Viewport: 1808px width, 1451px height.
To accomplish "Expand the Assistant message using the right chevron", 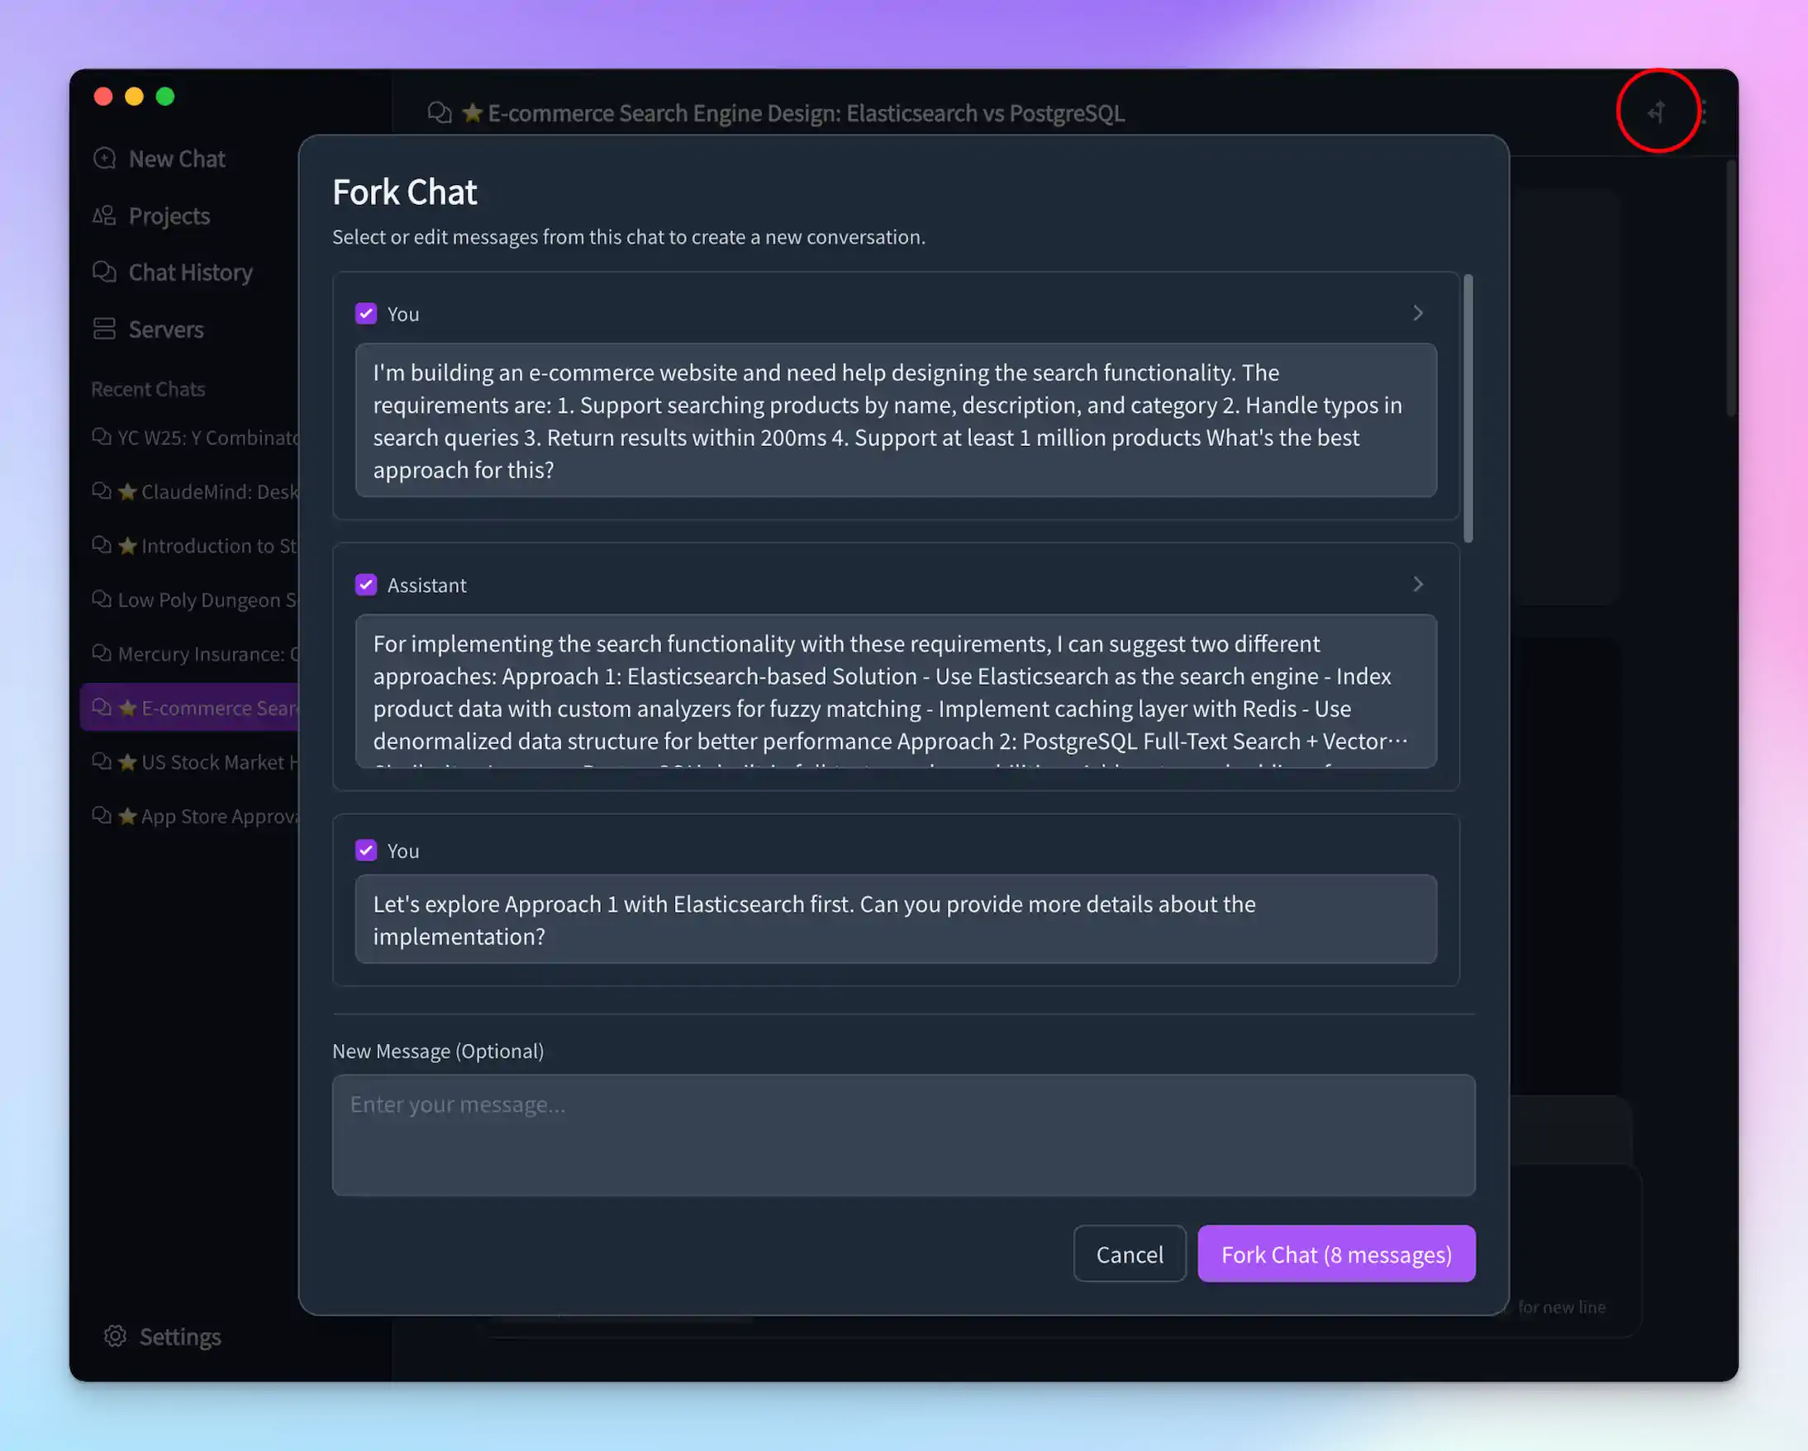I will (x=1418, y=584).
